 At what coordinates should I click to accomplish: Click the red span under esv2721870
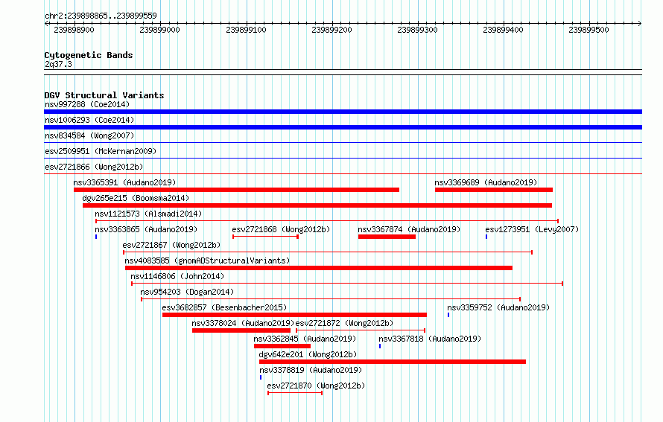(295, 393)
